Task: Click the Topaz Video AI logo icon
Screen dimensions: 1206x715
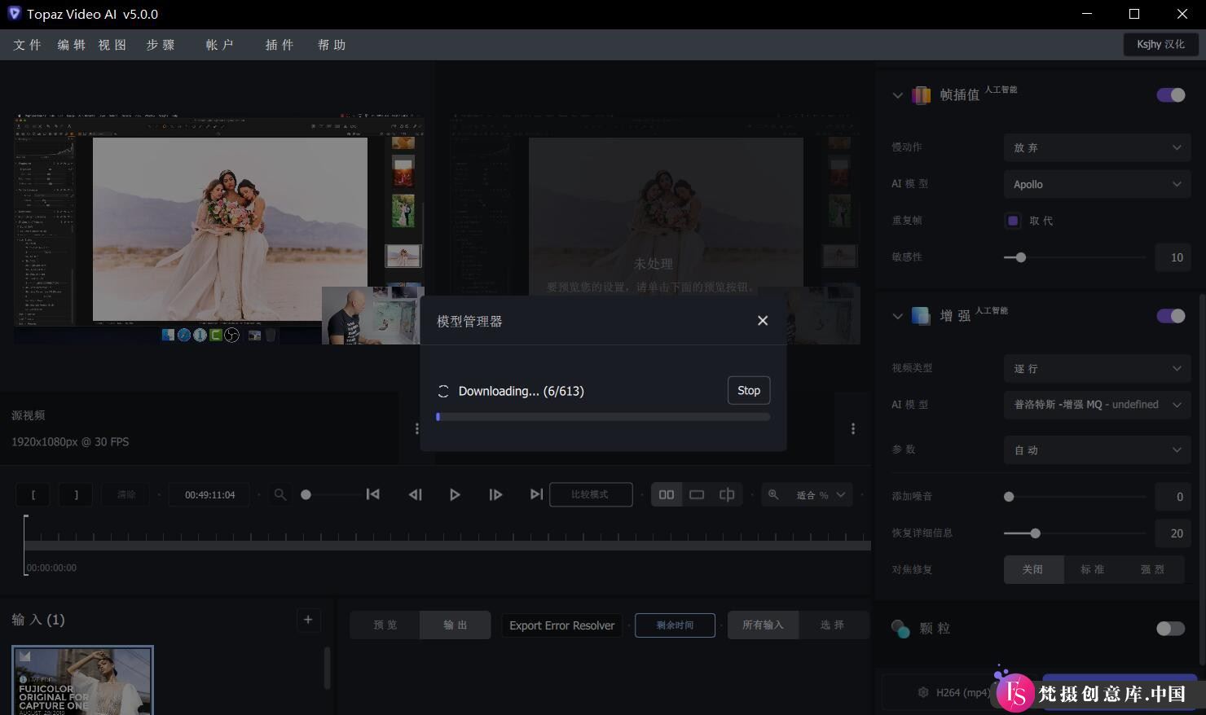Action: pos(14,14)
